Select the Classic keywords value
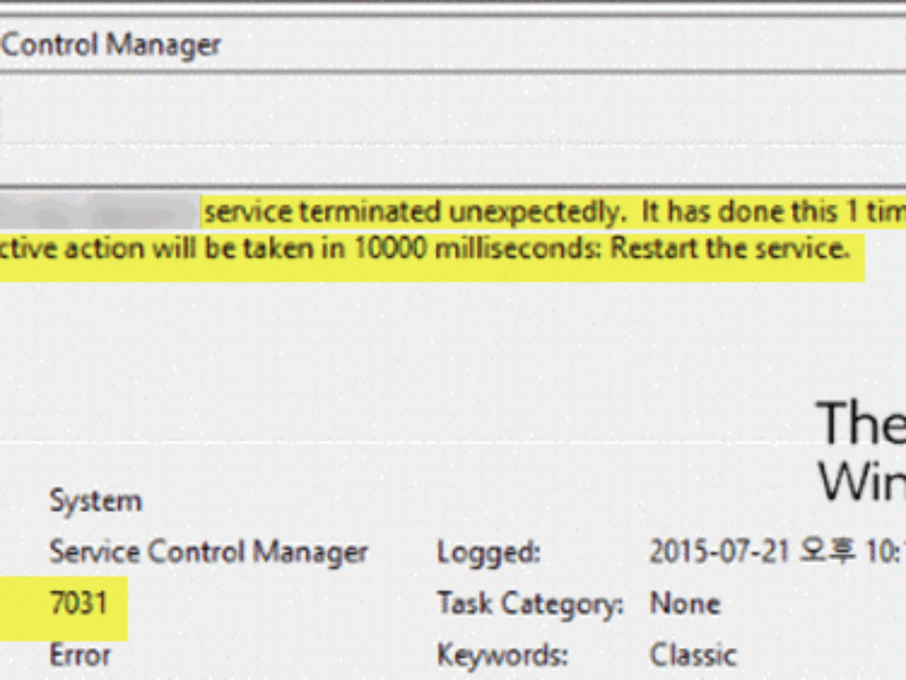Viewport: 906px width, 680px height. point(692,655)
